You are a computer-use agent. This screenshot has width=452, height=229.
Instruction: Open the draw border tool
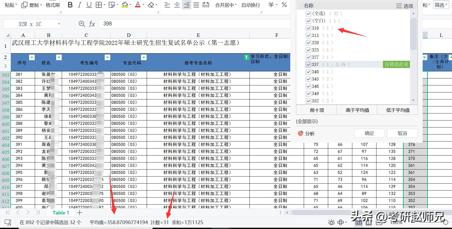(112, 5)
